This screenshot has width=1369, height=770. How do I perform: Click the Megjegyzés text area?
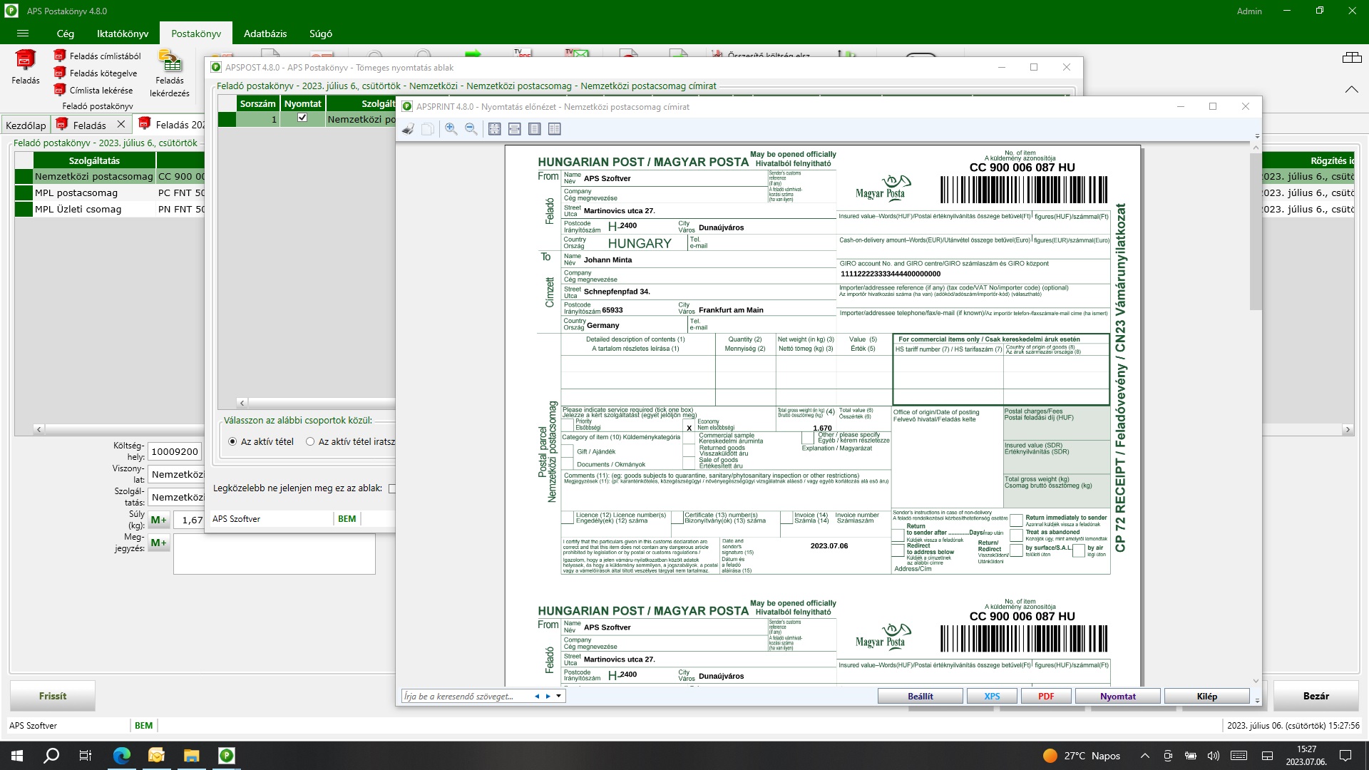274,554
